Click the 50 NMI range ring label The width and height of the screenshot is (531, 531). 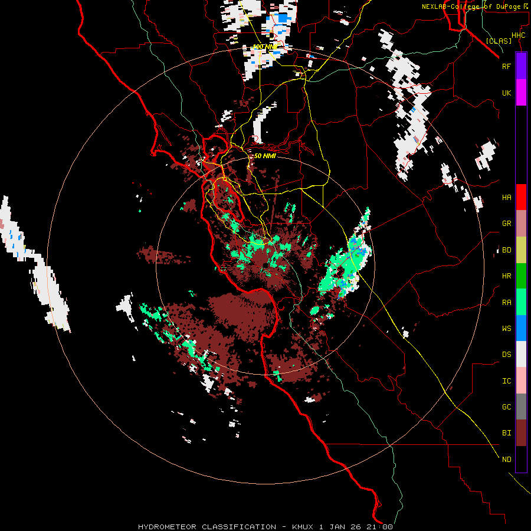(265, 156)
